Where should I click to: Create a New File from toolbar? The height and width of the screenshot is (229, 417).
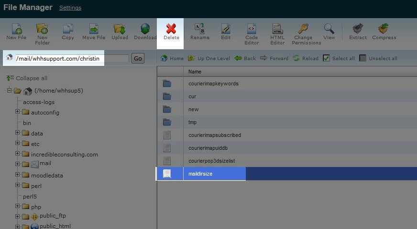pyautogui.click(x=16, y=29)
